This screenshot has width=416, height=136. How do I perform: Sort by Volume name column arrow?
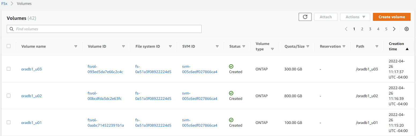coord(76,46)
